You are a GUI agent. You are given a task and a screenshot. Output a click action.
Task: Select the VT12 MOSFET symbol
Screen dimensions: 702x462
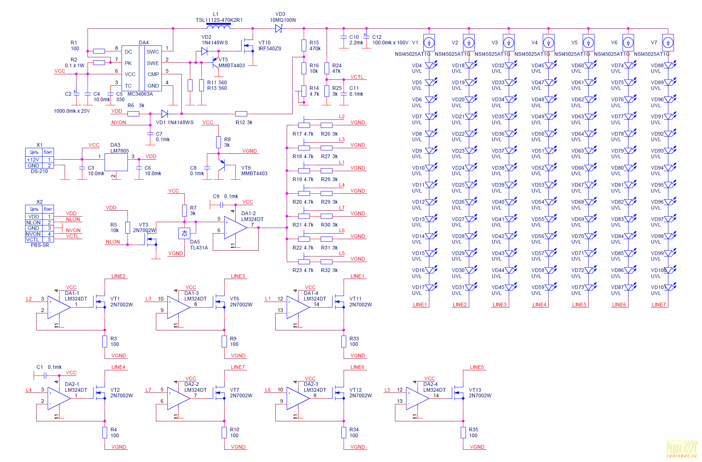(x=339, y=393)
